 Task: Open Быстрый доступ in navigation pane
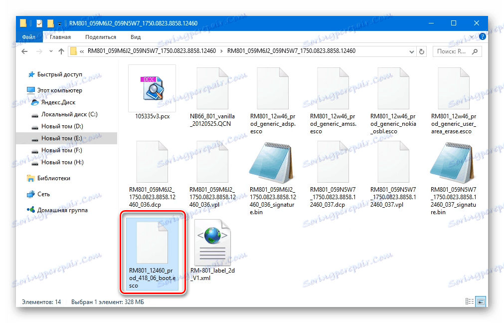(60, 74)
